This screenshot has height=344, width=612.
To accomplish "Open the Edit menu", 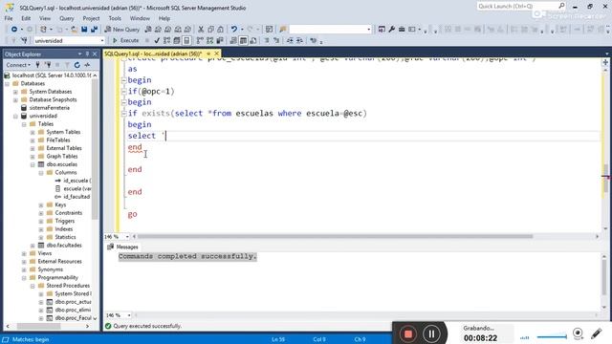I will tap(26, 18).
